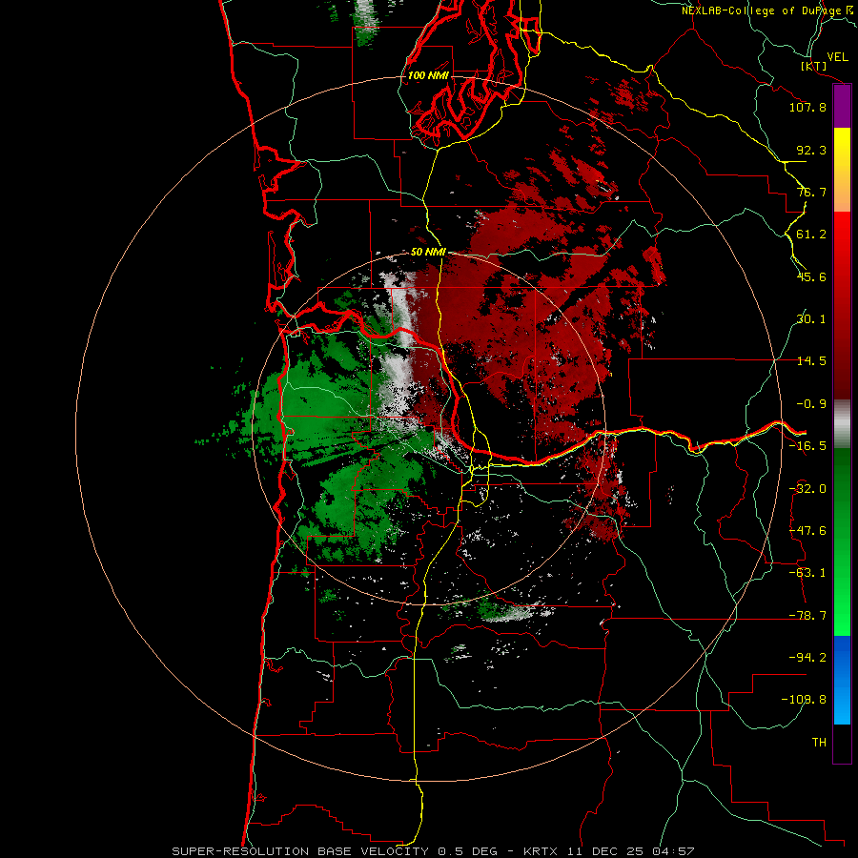Click the 50 NMI range ring label

(x=428, y=252)
